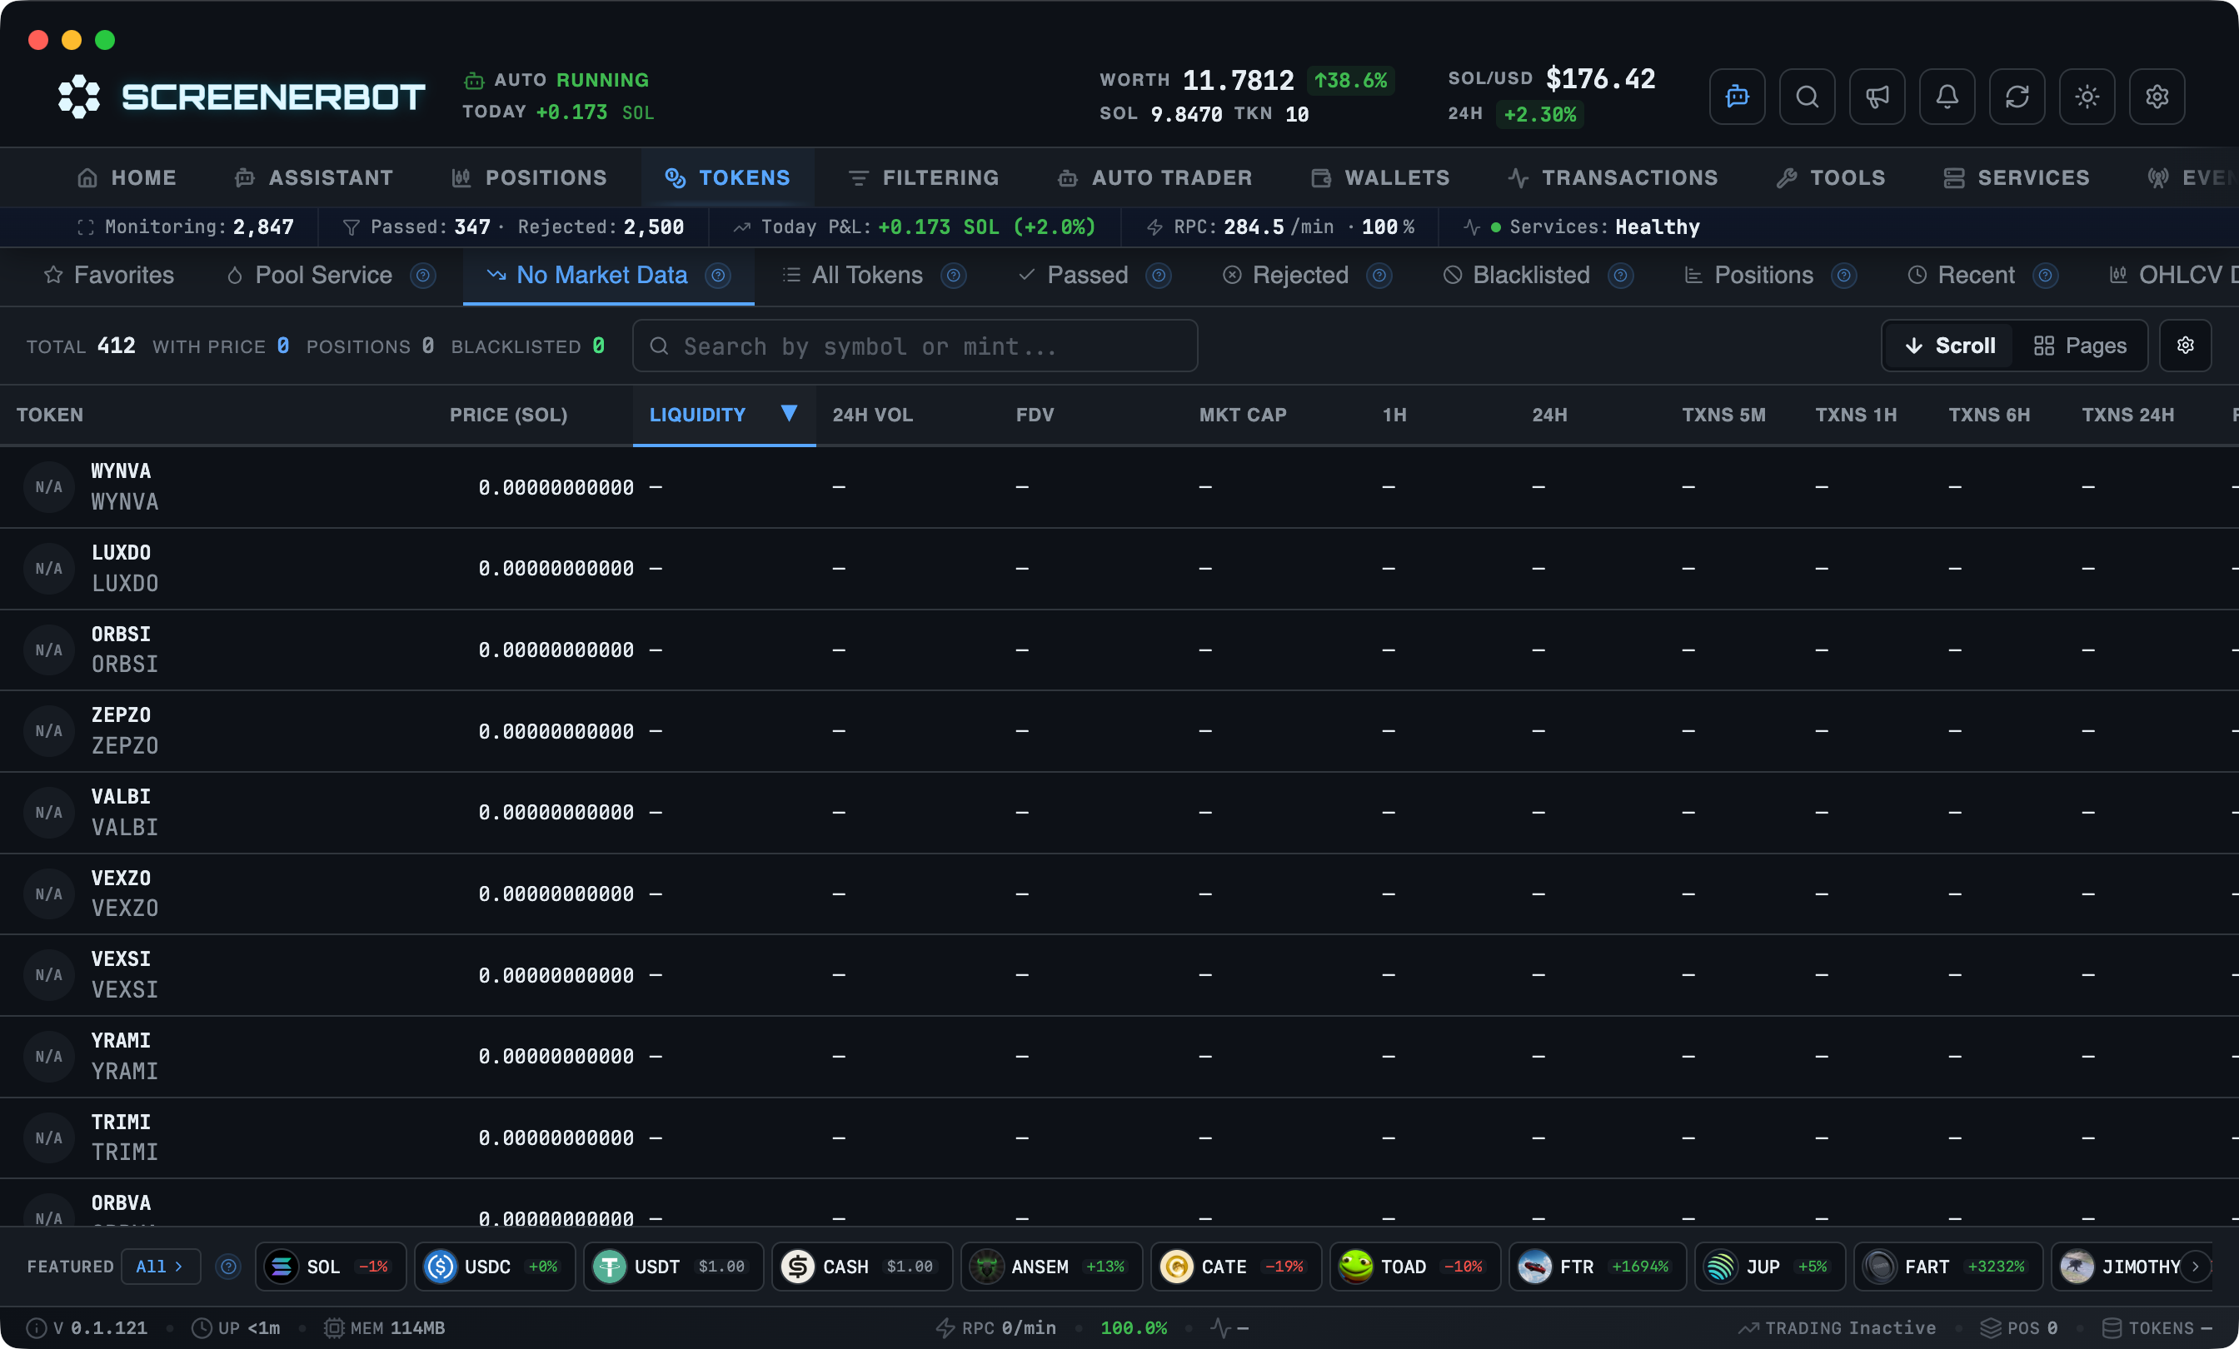Click the FART featured token chip
The image size is (2239, 1349).
click(x=1948, y=1267)
